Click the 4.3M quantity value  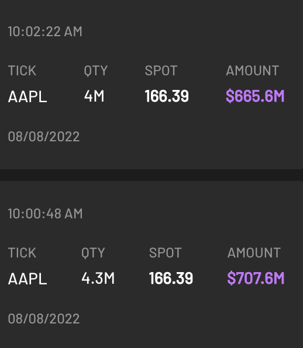pyautogui.click(x=98, y=279)
